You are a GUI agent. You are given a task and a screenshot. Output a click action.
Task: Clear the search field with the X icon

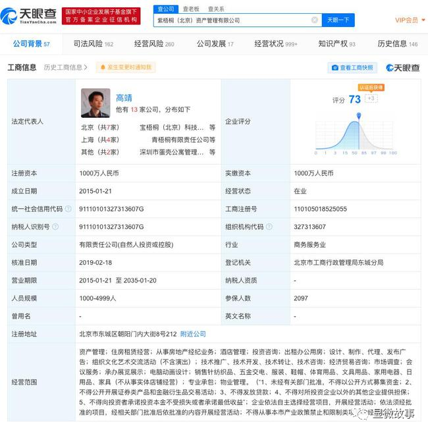click(314, 20)
